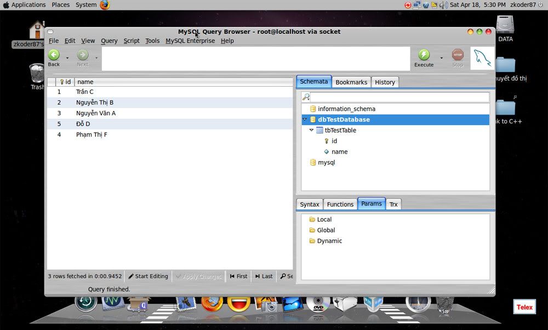The width and height of the screenshot is (548, 330).
Task: Click the green Back arrow icon
Action: coord(54,55)
